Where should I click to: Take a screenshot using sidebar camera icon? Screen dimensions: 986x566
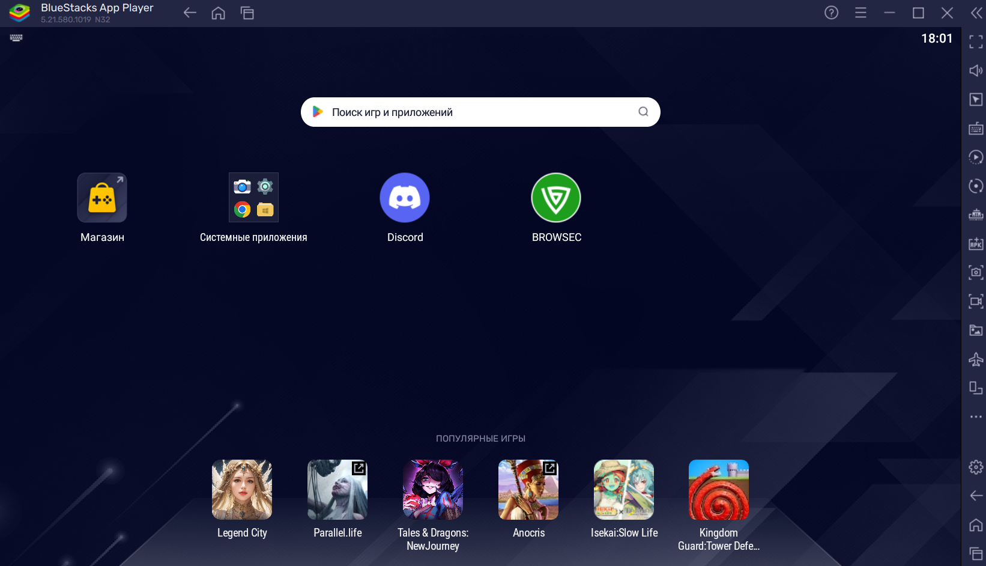[x=976, y=272]
